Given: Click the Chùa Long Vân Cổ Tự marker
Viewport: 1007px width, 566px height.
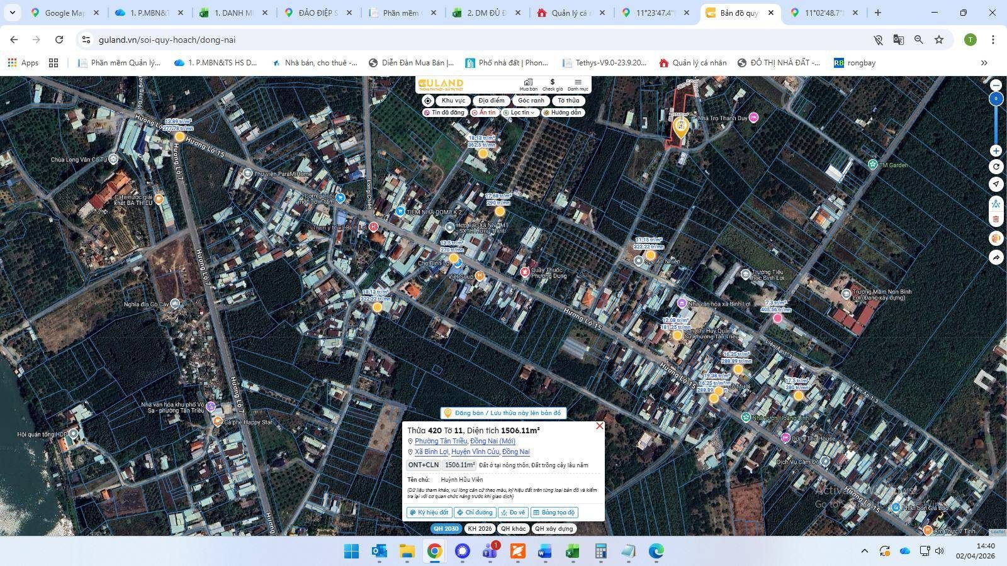Looking at the screenshot, I should tap(113, 159).
